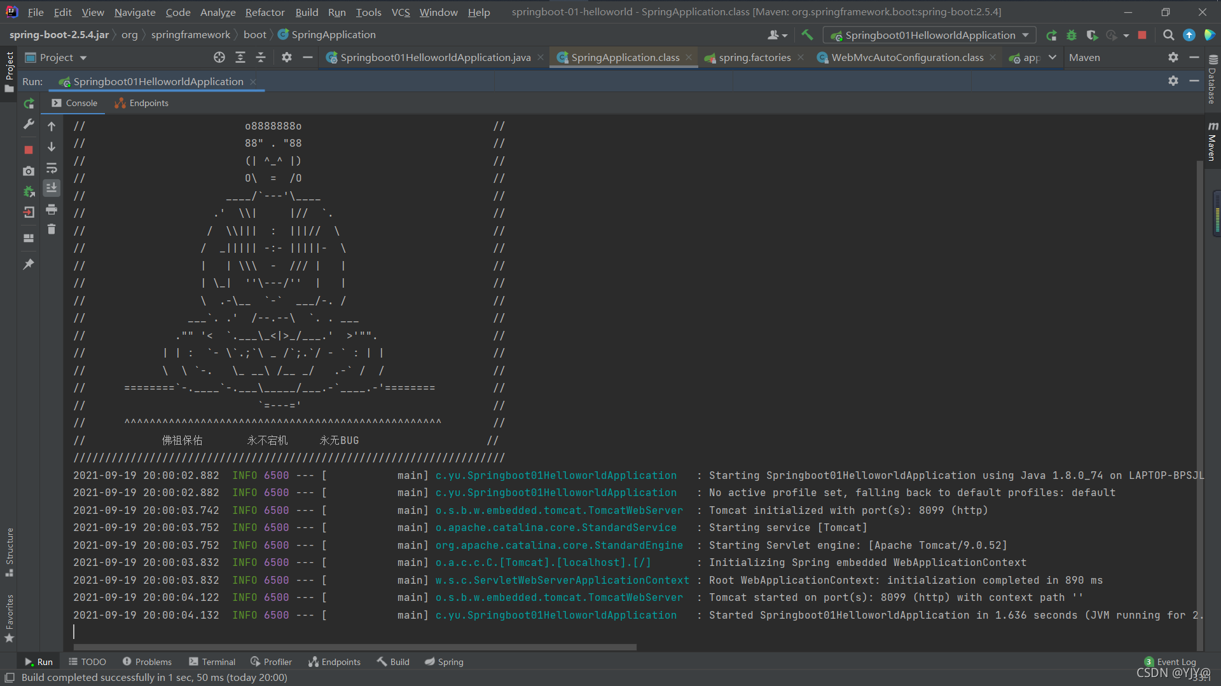Viewport: 1221px width, 686px height.
Task: Open the Event Log button
Action: [1170, 662]
